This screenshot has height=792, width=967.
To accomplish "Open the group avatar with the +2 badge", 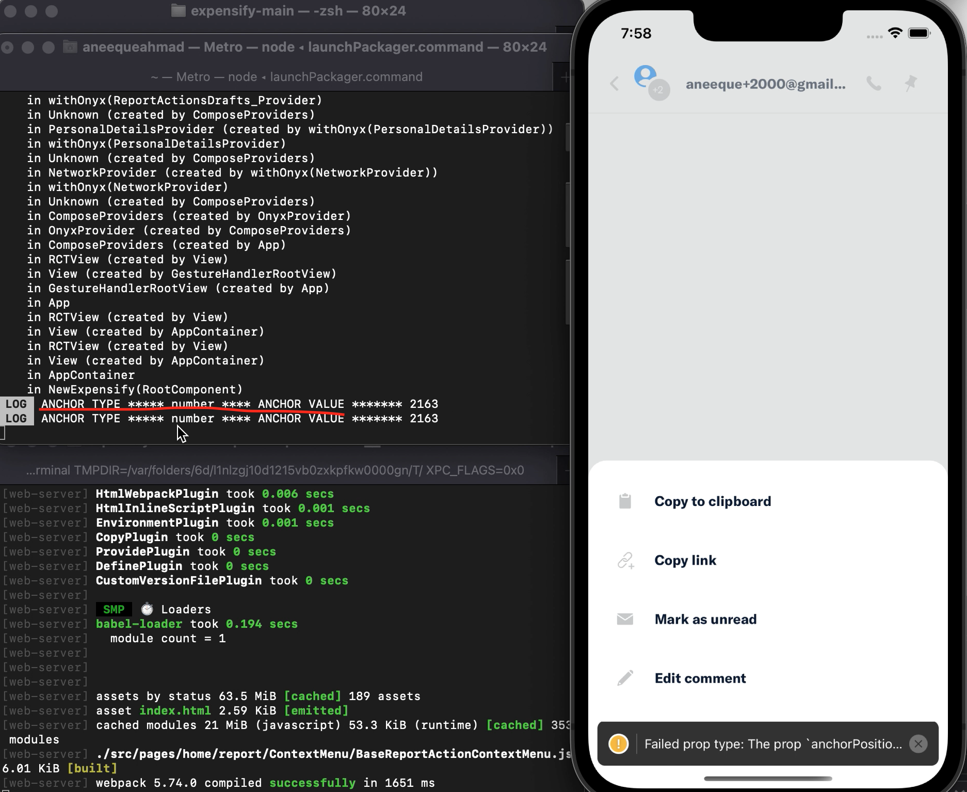I will coord(651,83).
